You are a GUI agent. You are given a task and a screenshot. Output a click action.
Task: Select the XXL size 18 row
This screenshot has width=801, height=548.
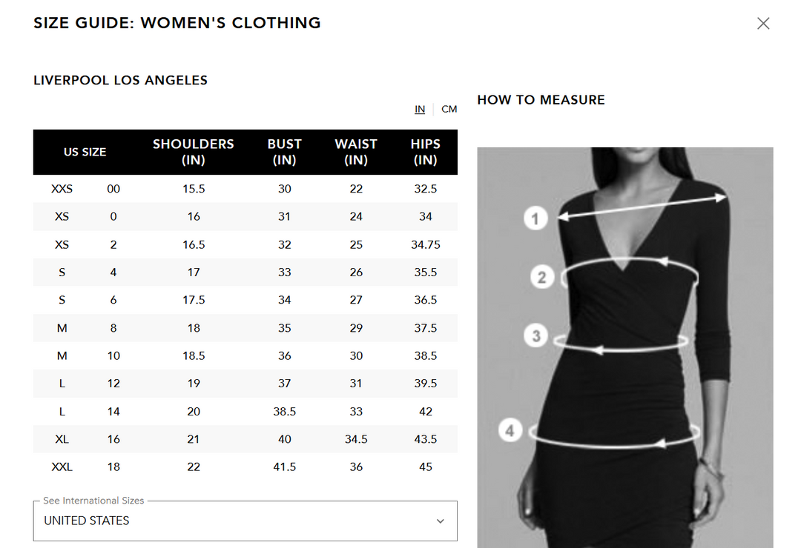[x=245, y=467]
